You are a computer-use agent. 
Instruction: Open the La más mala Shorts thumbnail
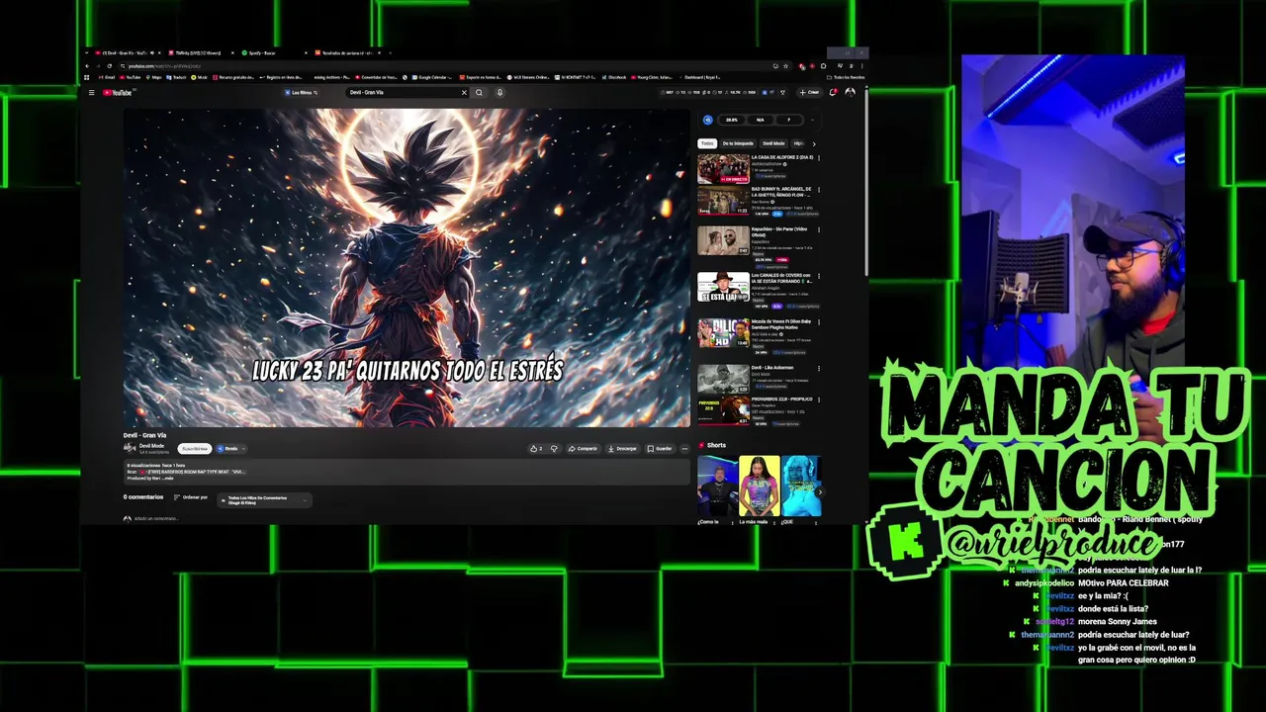(x=759, y=486)
